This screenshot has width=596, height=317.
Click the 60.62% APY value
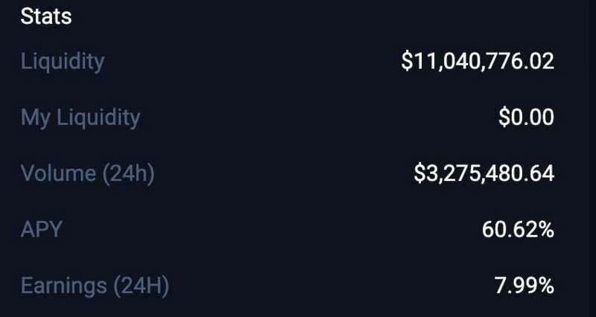[x=518, y=229]
